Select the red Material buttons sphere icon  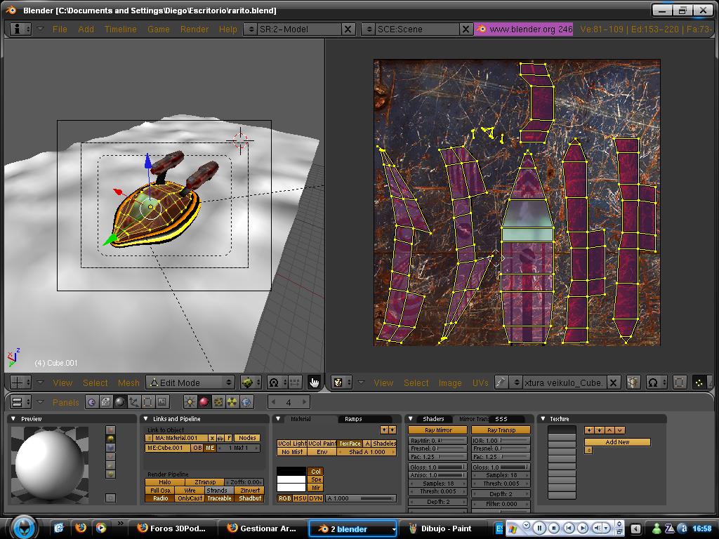pos(204,402)
